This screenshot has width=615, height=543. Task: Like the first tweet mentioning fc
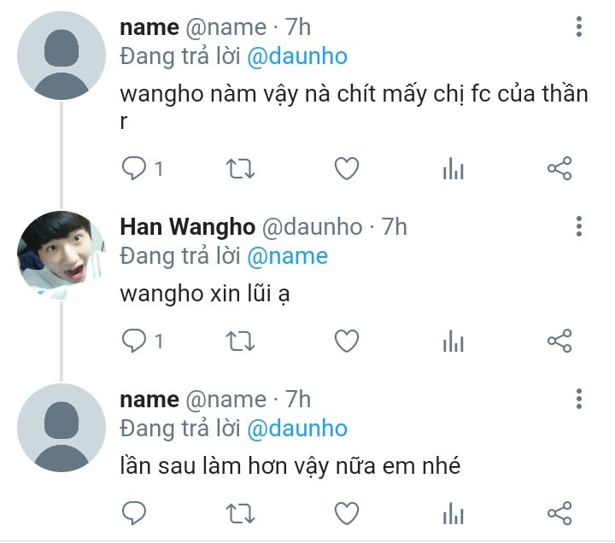[347, 168]
